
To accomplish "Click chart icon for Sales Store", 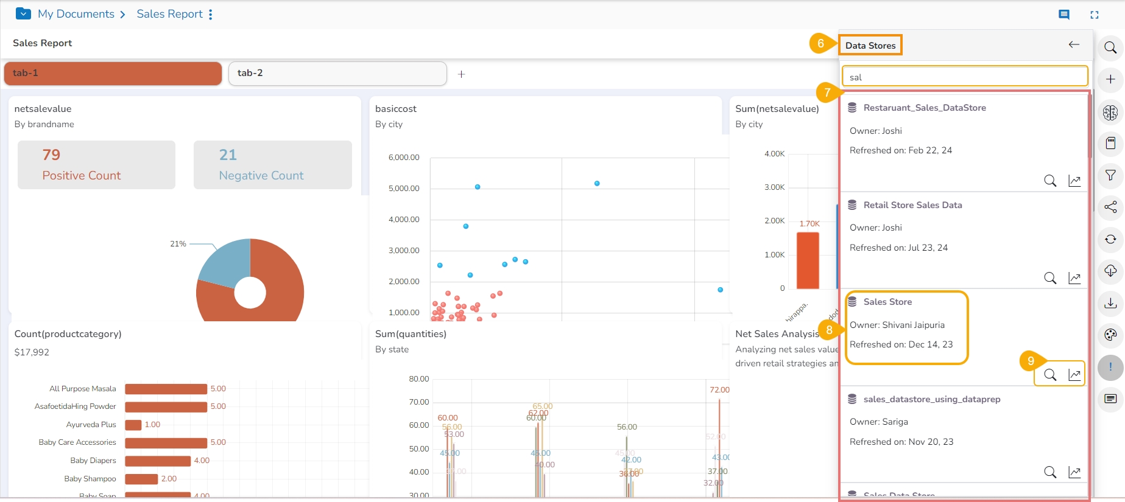I will [x=1074, y=375].
